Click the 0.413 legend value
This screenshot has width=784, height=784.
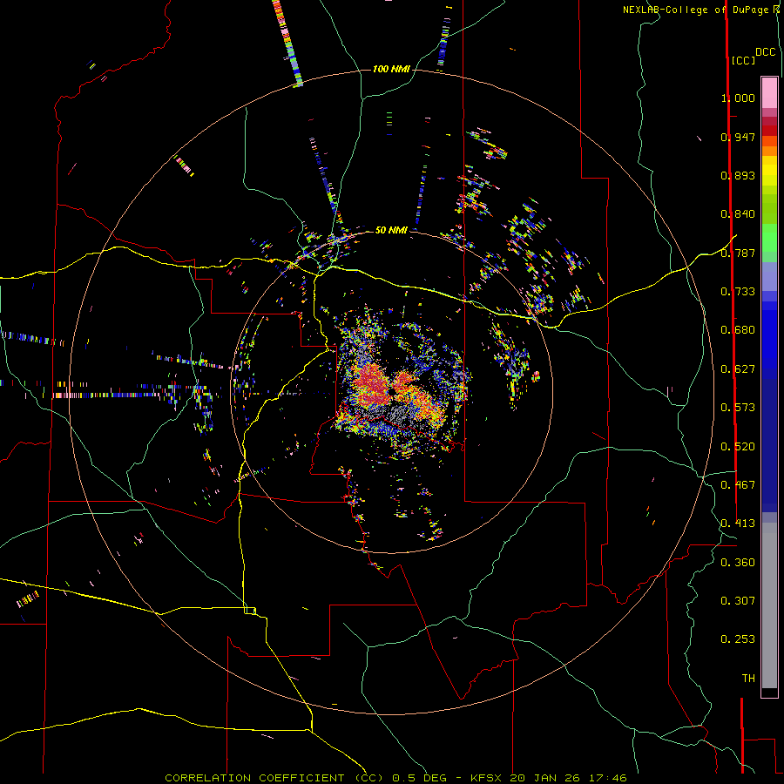pos(738,524)
